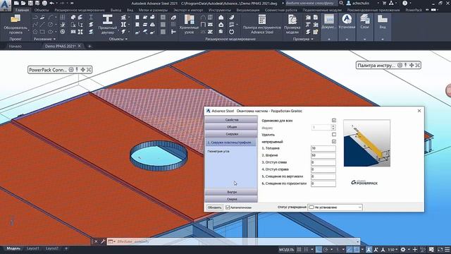Screen dimensions: 451x254
Task: Switch to the Объекты ribbon tab
Action: (42, 10)
